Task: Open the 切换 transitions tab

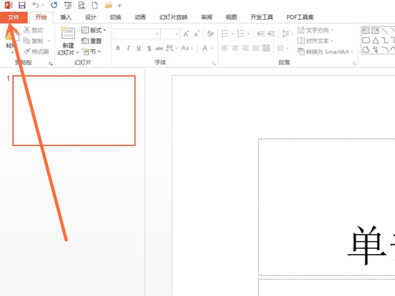Action: (115, 17)
